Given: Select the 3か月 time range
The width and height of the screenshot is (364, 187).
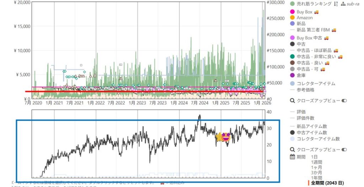Looking at the screenshot, I should click(316, 172).
